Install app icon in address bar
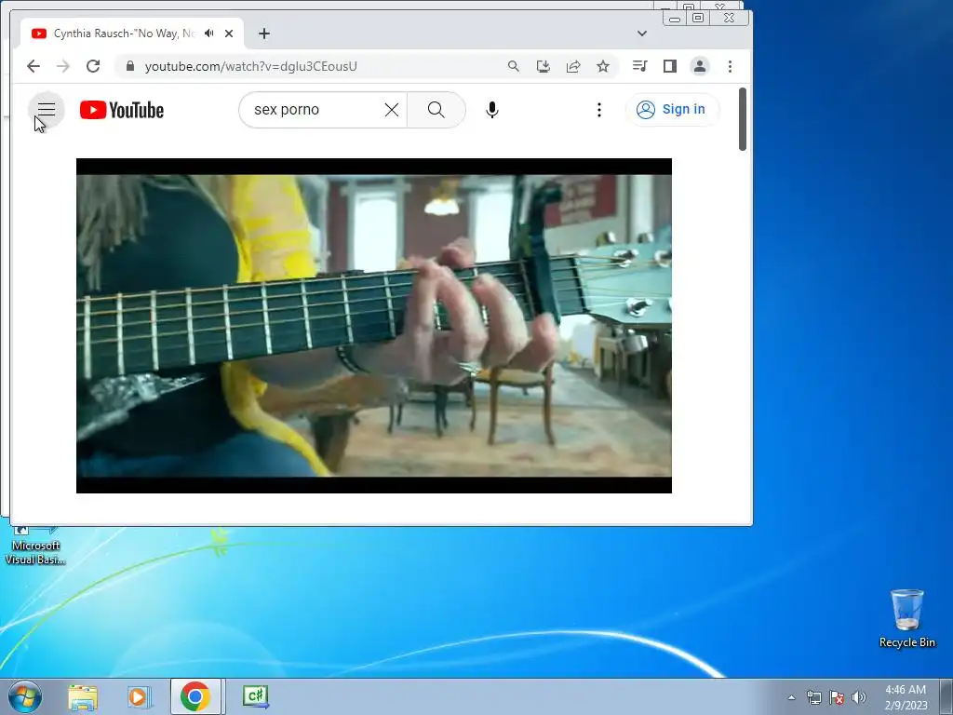 pos(544,66)
